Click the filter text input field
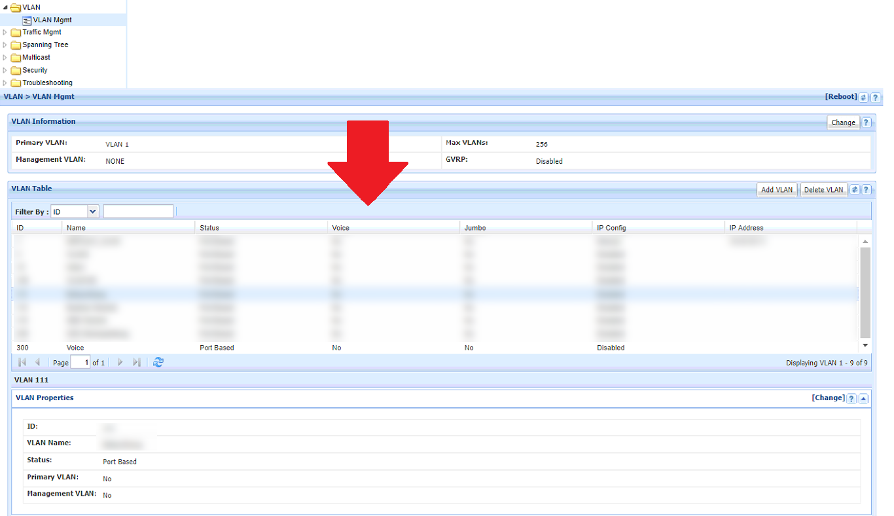The width and height of the screenshot is (894, 516). [138, 212]
